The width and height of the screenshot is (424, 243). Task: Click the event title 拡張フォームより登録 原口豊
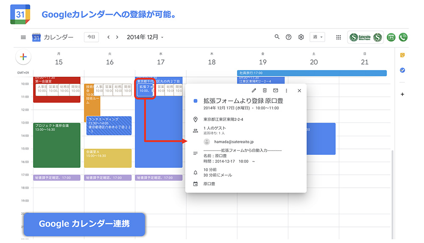243,101
